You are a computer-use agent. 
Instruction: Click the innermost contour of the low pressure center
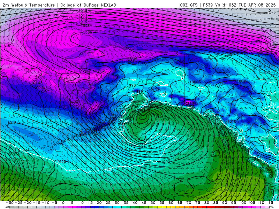(142, 116)
